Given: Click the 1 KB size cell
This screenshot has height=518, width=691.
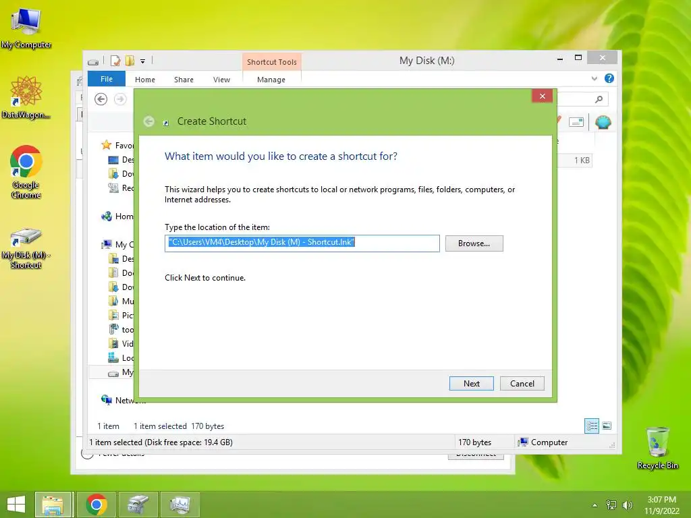Looking at the screenshot, I should point(581,161).
